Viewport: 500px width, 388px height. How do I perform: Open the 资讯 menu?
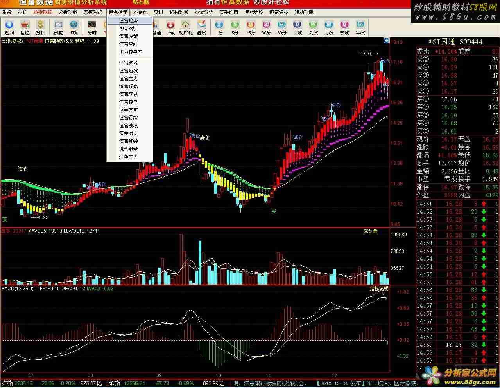tap(158, 12)
